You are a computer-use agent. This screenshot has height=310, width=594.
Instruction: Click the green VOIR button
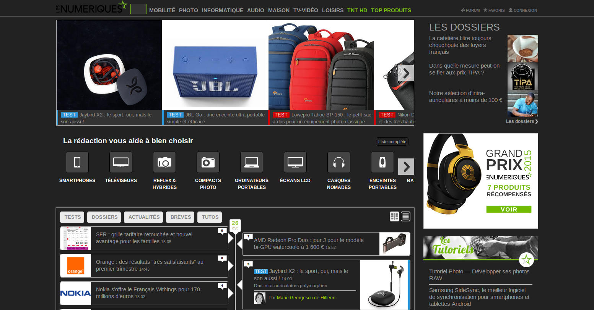509,209
